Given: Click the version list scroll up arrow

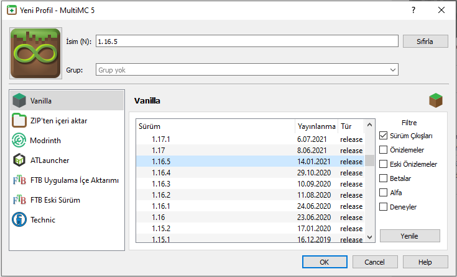Looking at the screenshot, I should [x=369, y=125].
